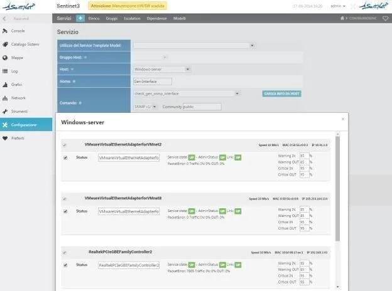
Task: Click the VMnet2 Status name input field
Action: (129, 157)
